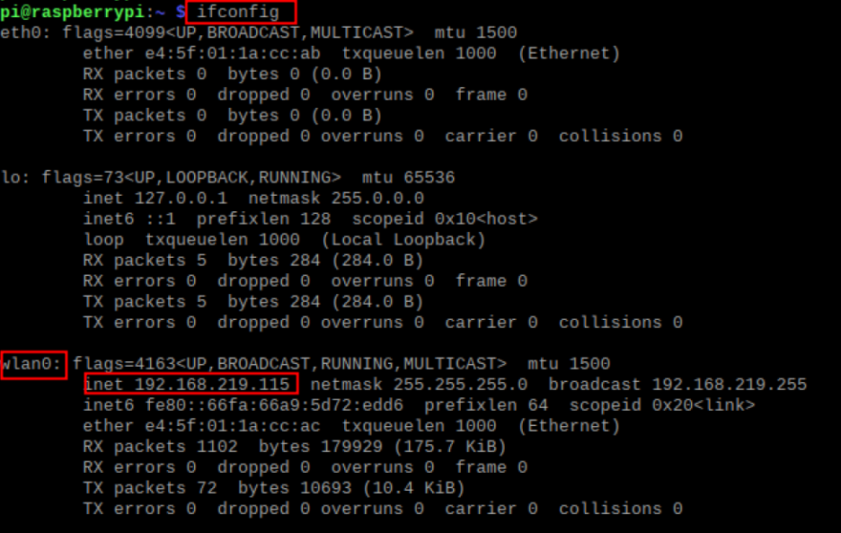Click TX packets 72 value
841x533 pixels.
point(207,488)
